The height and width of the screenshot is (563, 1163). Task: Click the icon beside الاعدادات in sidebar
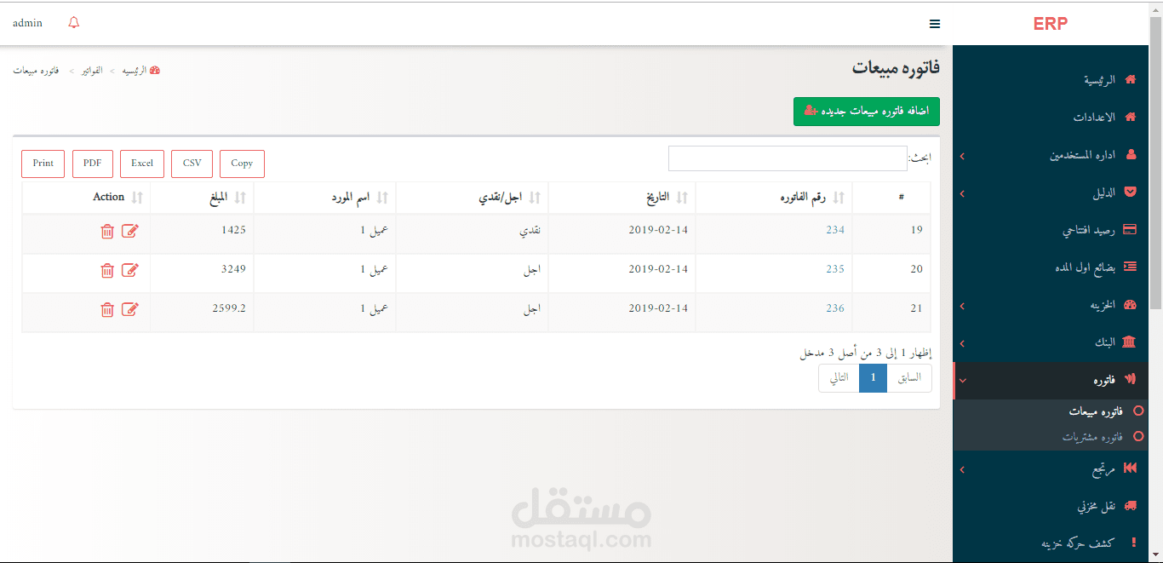click(x=1131, y=117)
